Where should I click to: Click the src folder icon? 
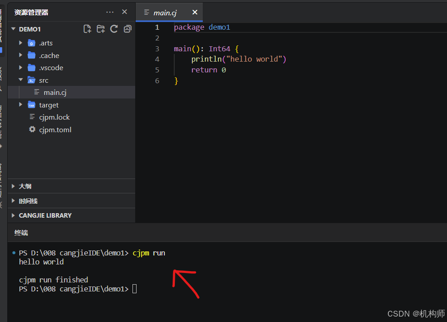32,80
